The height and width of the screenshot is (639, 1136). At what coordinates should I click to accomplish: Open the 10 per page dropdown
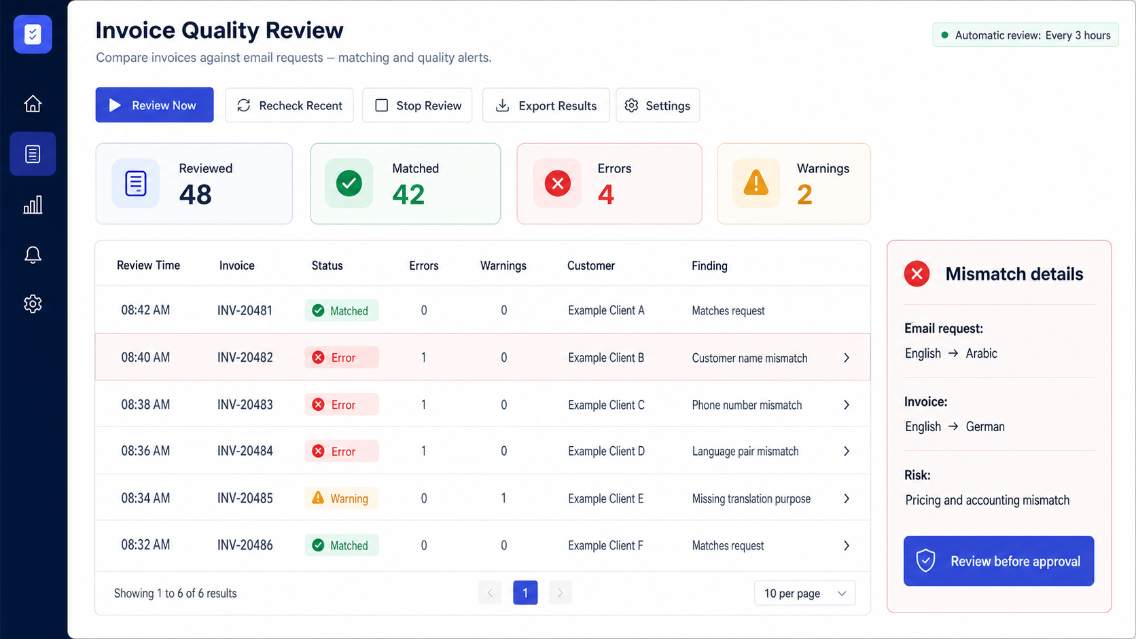pos(804,593)
